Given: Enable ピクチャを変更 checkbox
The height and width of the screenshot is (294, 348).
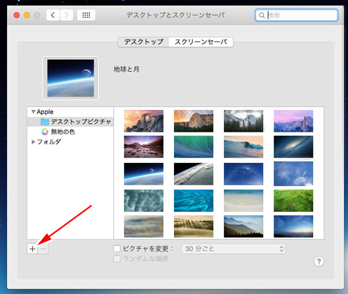Looking at the screenshot, I should click(x=117, y=249).
